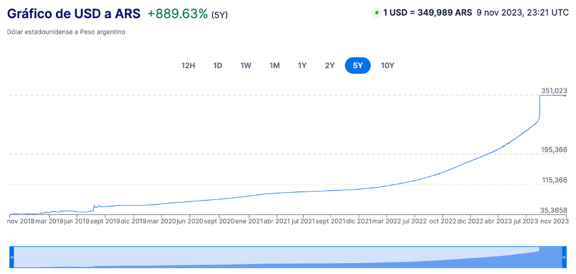Image resolution: width=576 pixels, height=274 pixels.
Task: Switch to the 1Y range
Action: (302, 66)
